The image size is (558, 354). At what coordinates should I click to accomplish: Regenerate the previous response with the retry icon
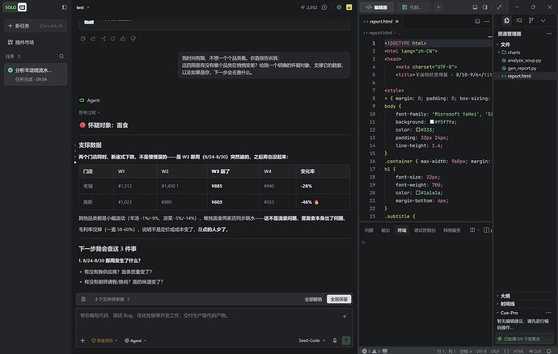point(112,39)
